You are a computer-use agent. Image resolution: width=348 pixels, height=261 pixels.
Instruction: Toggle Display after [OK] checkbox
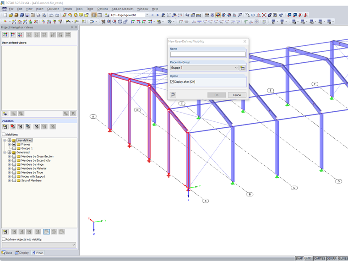pos(172,82)
